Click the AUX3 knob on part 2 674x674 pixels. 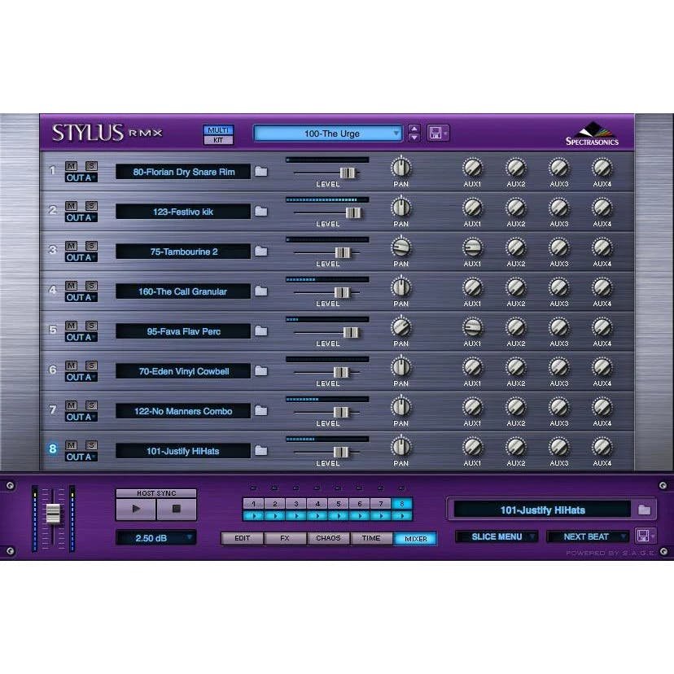(559, 208)
